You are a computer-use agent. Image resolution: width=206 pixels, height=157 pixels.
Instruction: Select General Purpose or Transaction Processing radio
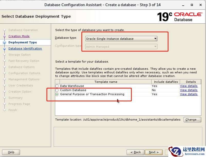57,94
